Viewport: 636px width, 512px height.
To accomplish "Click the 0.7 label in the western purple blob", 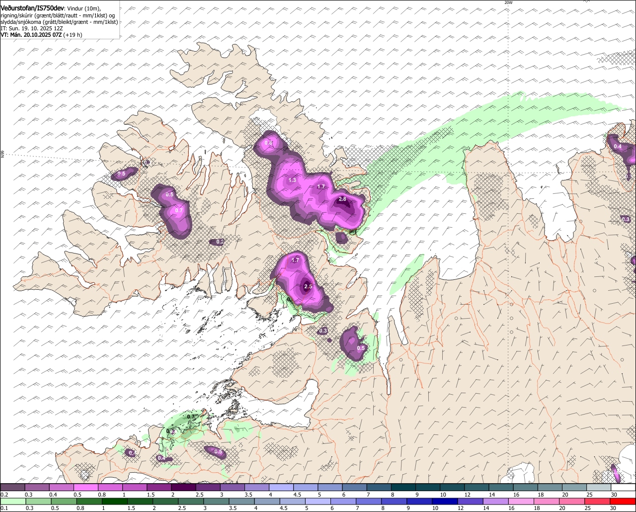I will [x=179, y=210].
